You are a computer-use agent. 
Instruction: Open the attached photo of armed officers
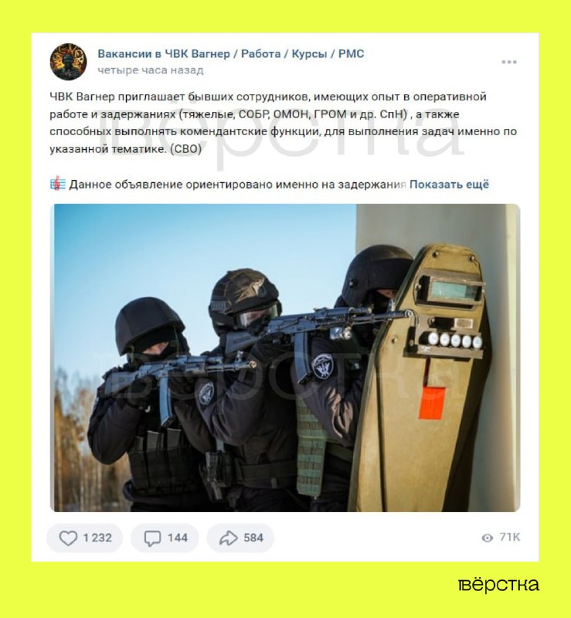point(285,358)
